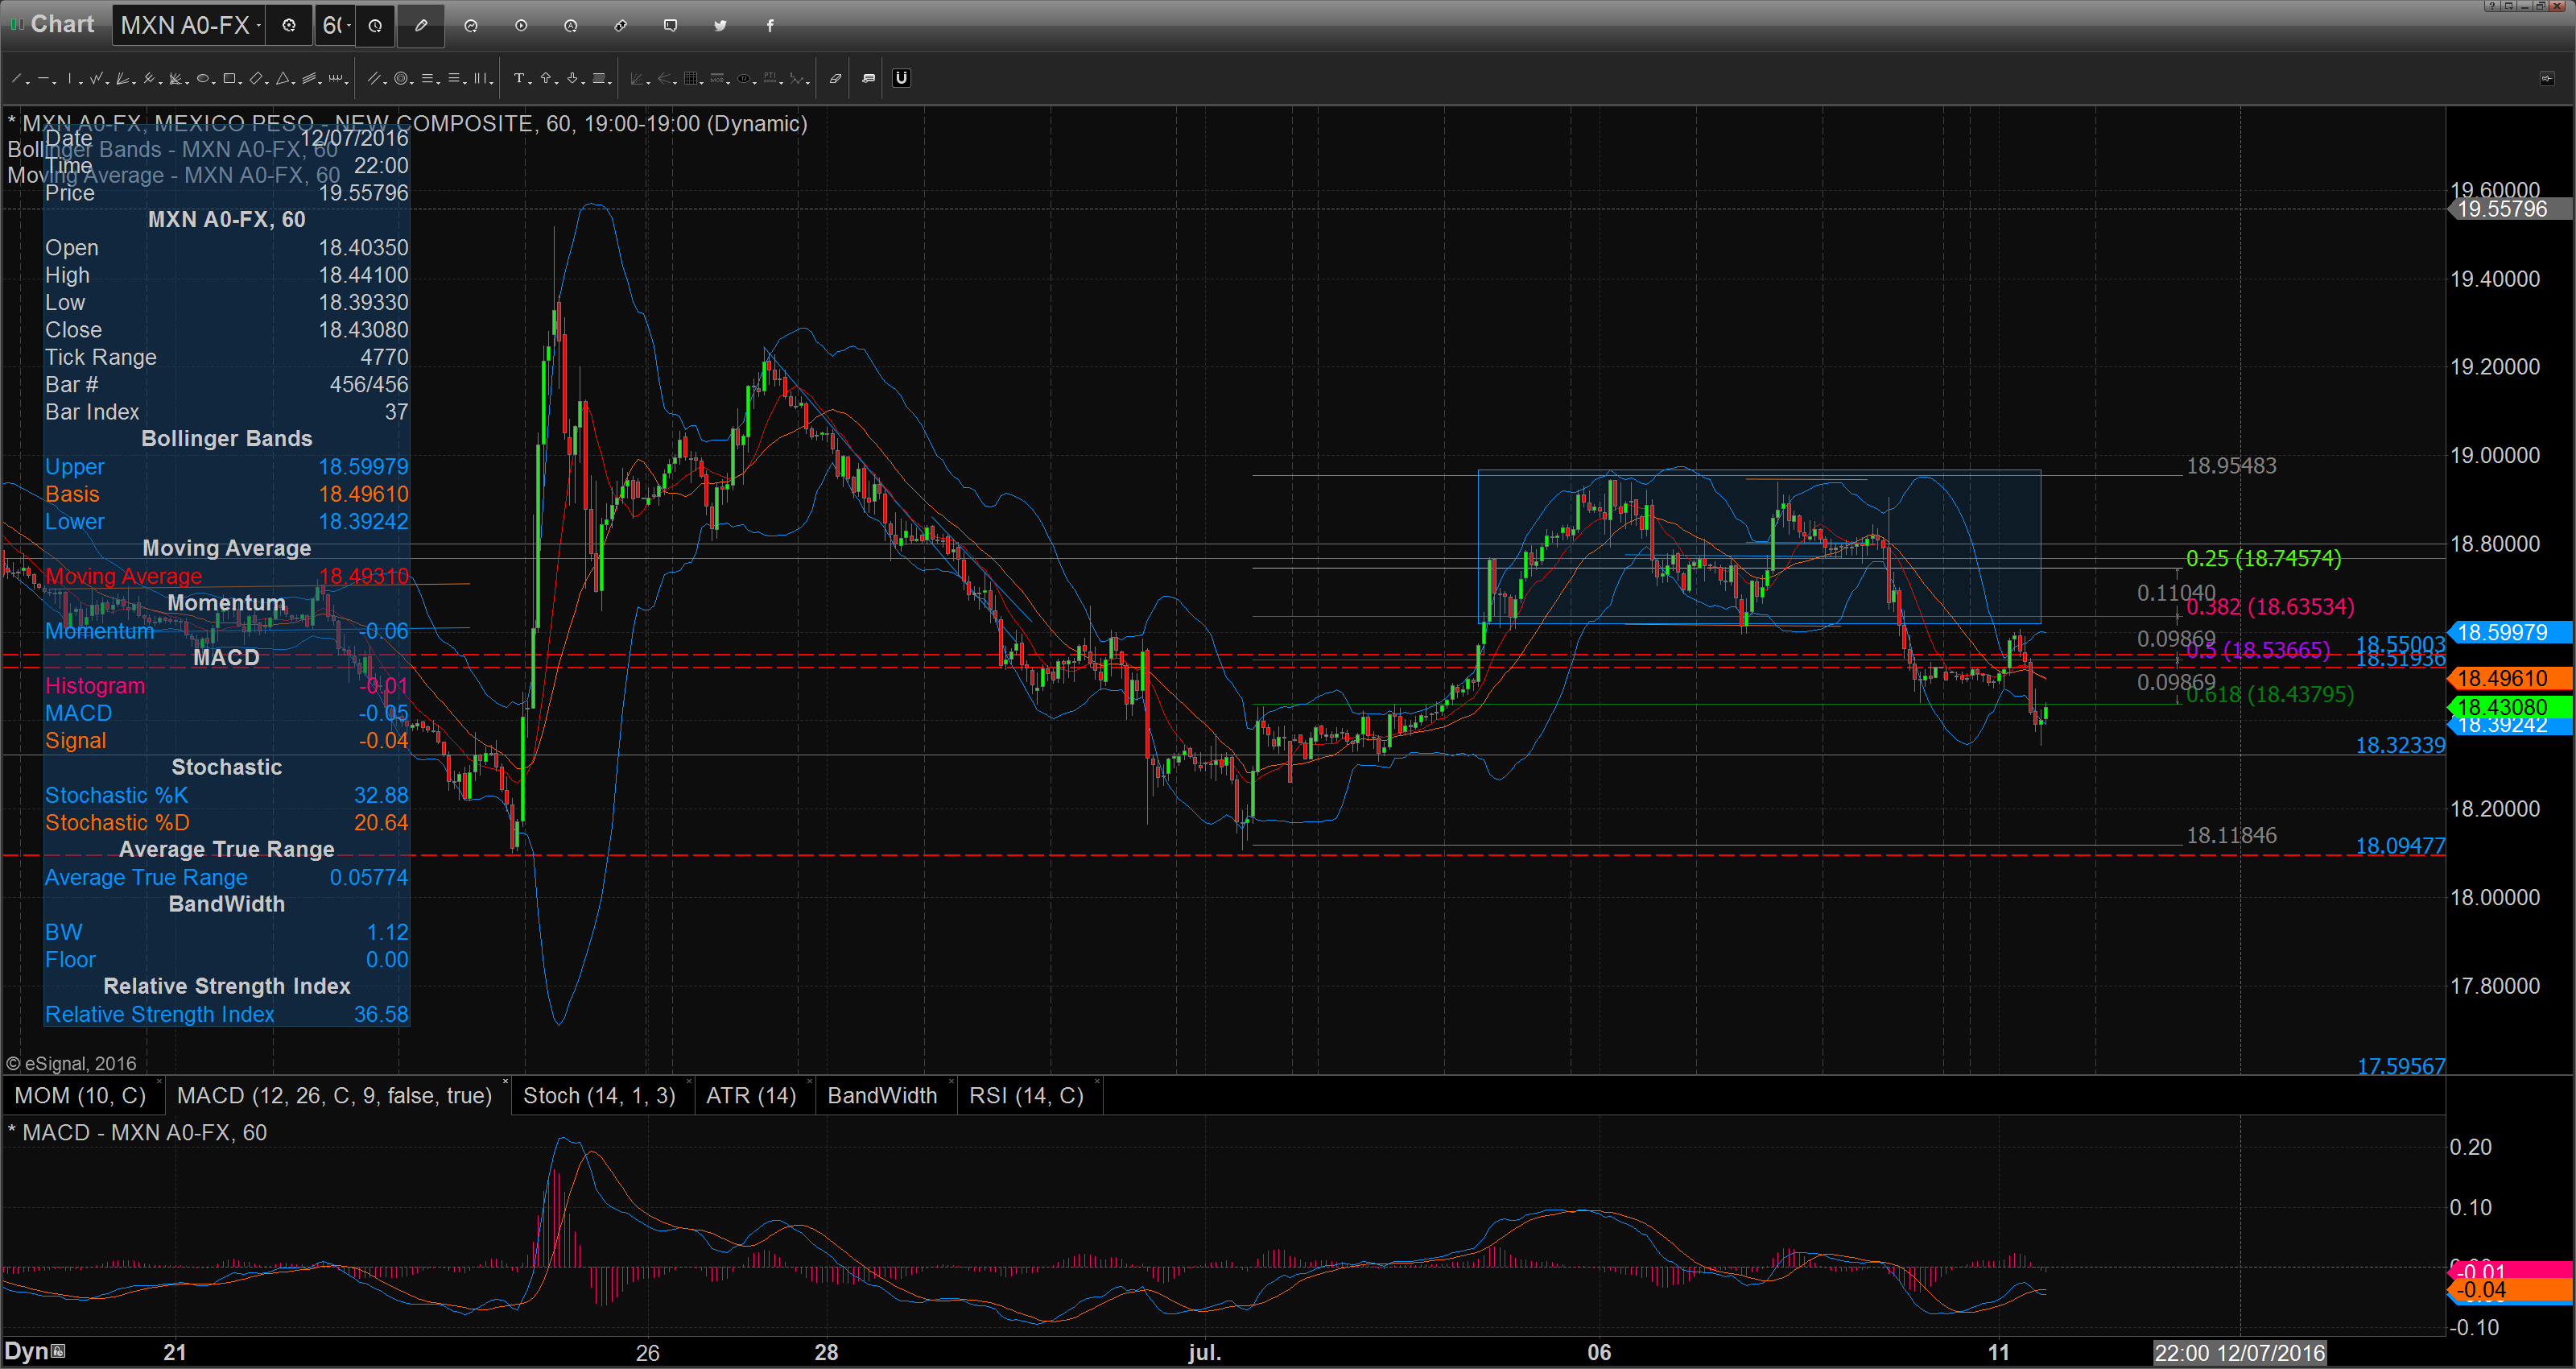Click the Chart window title label
This screenshot has height=1369, width=2576.
pos(62,24)
